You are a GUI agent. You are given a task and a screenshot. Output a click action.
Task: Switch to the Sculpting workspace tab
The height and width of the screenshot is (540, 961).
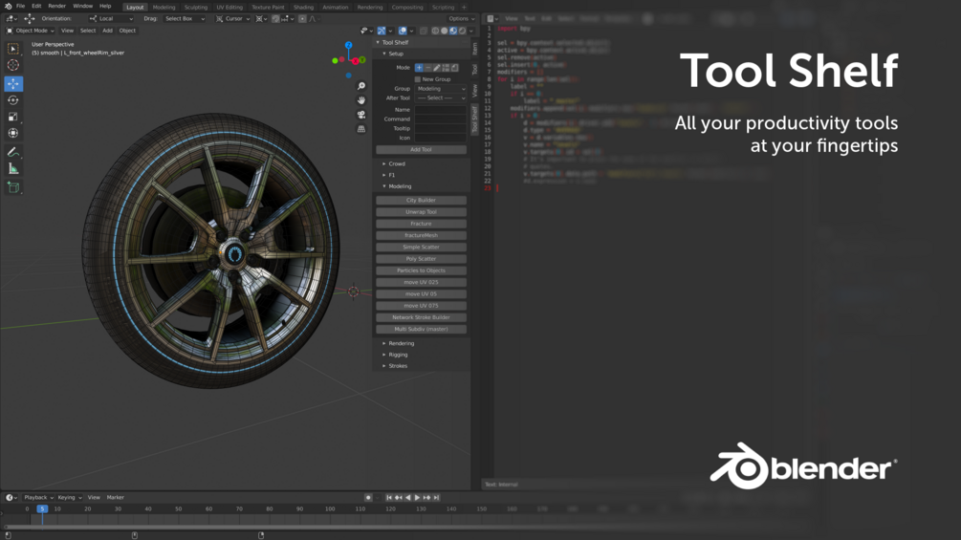click(196, 8)
